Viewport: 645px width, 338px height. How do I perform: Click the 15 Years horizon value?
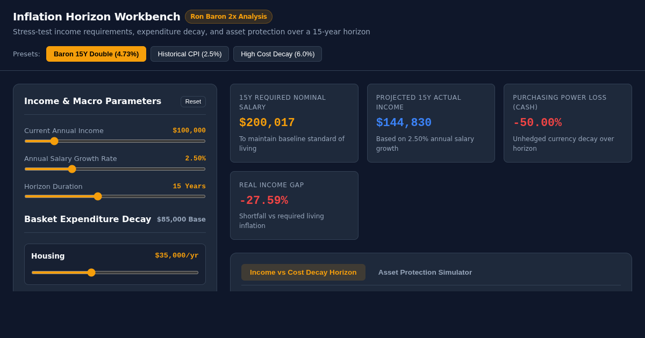pos(189,186)
